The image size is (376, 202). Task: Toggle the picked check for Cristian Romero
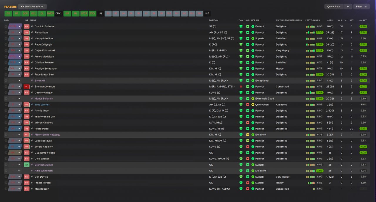(x=6, y=63)
